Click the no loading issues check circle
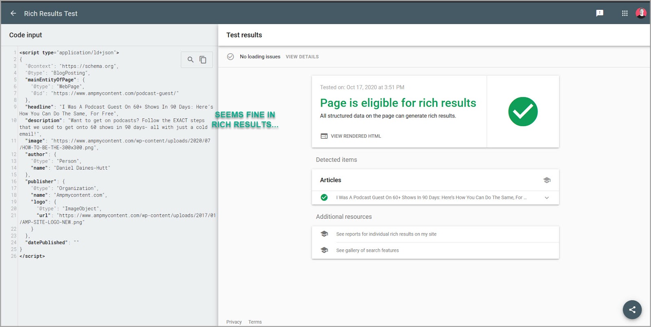 tap(230, 57)
